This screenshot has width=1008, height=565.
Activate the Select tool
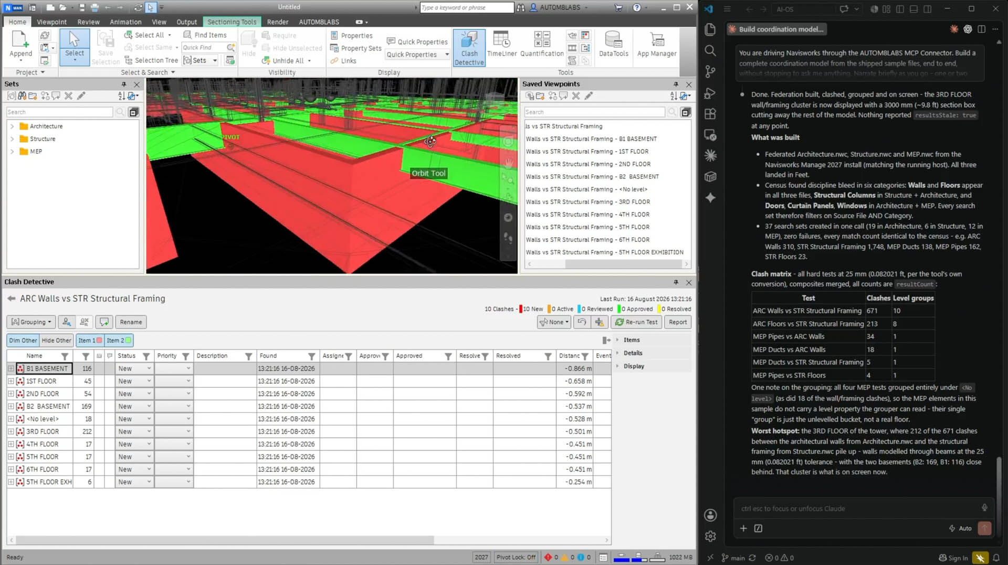pyautogui.click(x=74, y=47)
